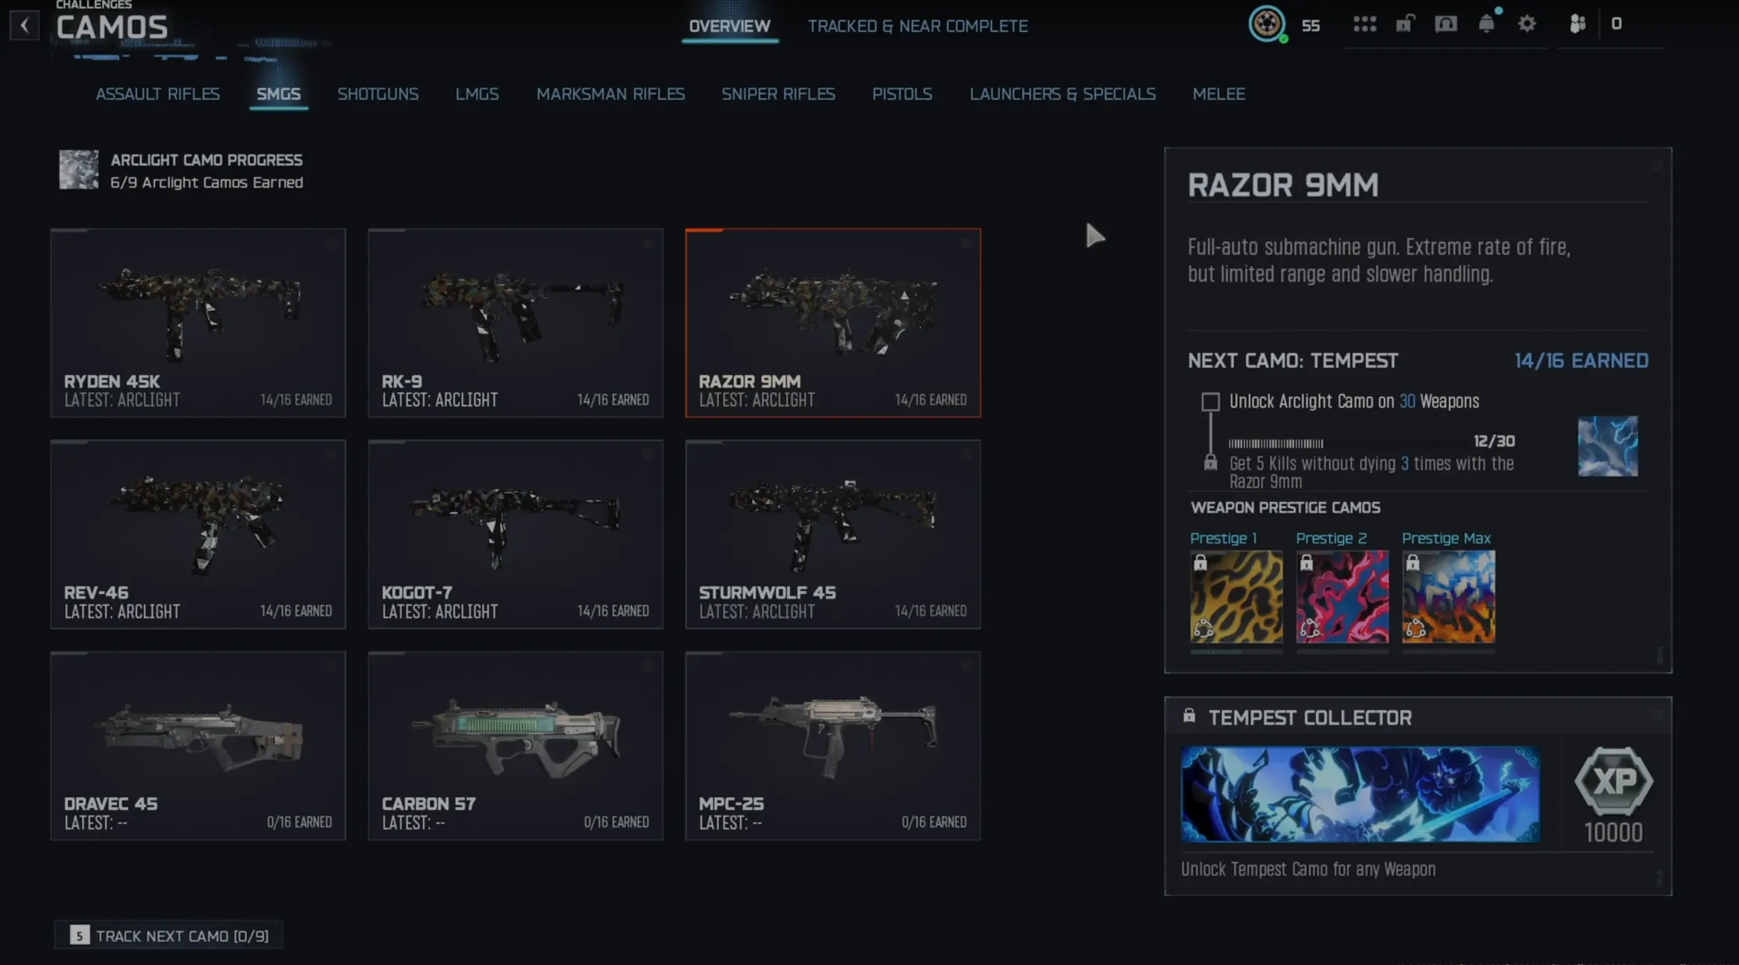Click Track Next Camo button

(x=168, y=936)
